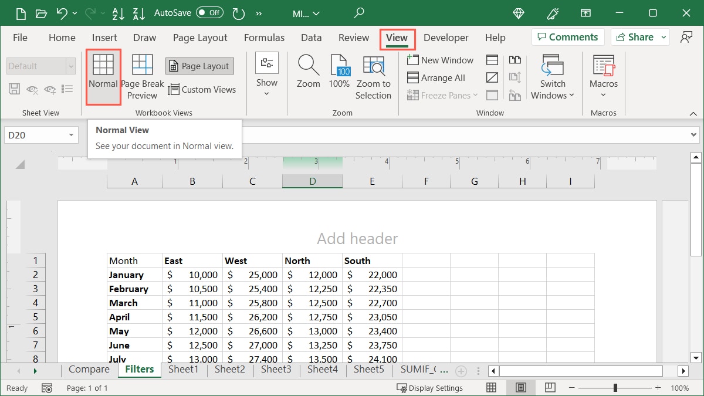Screen dimensions: 704x396
Task: Select the Sheet3 worksheet tab
Action: tap(276, 369)
